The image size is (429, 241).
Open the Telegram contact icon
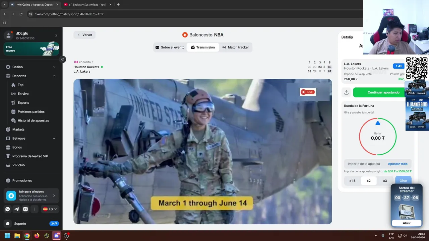click(16, 209)
